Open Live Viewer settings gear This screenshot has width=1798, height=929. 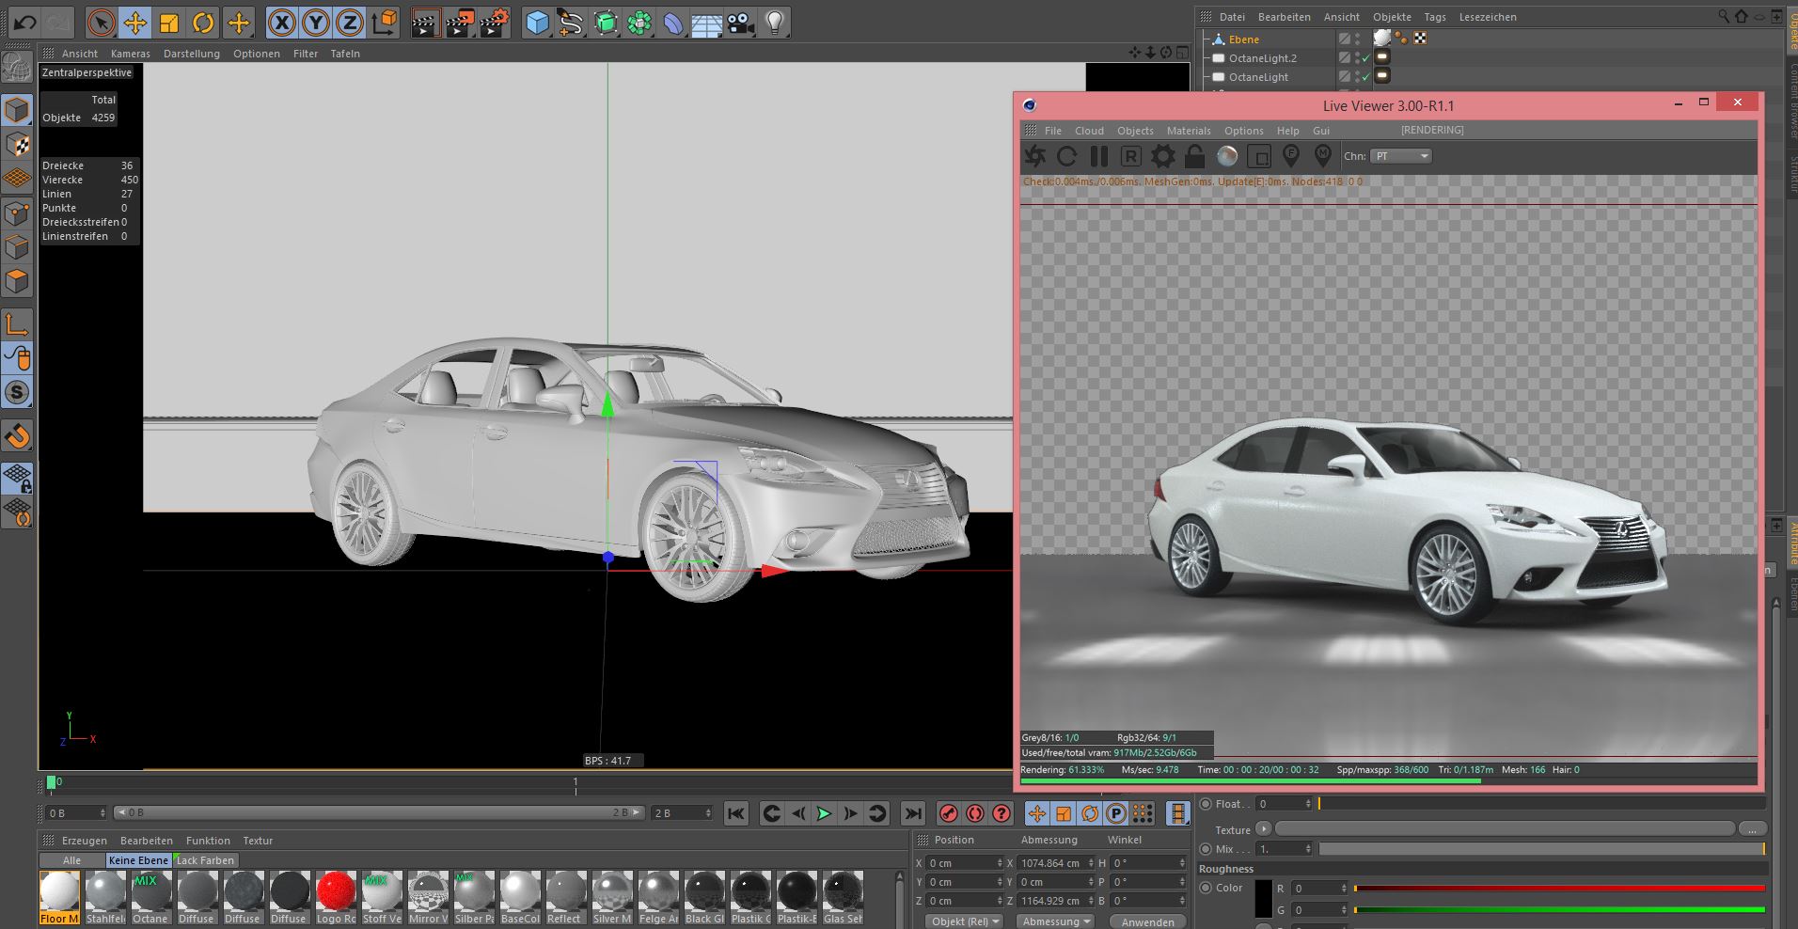1162,156
